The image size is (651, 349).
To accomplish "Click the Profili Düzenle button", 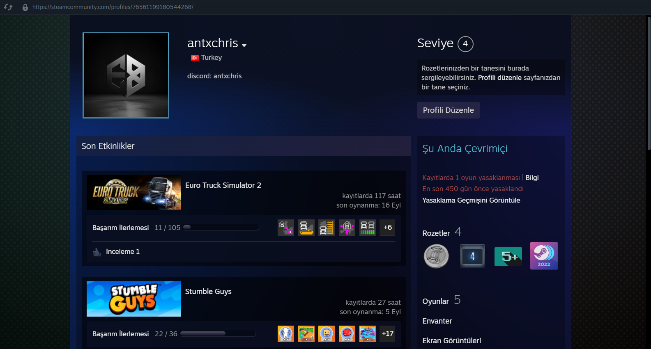I will point(449,110).
